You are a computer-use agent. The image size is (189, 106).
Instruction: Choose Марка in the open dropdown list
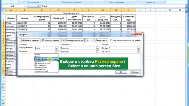coord(46,57)
